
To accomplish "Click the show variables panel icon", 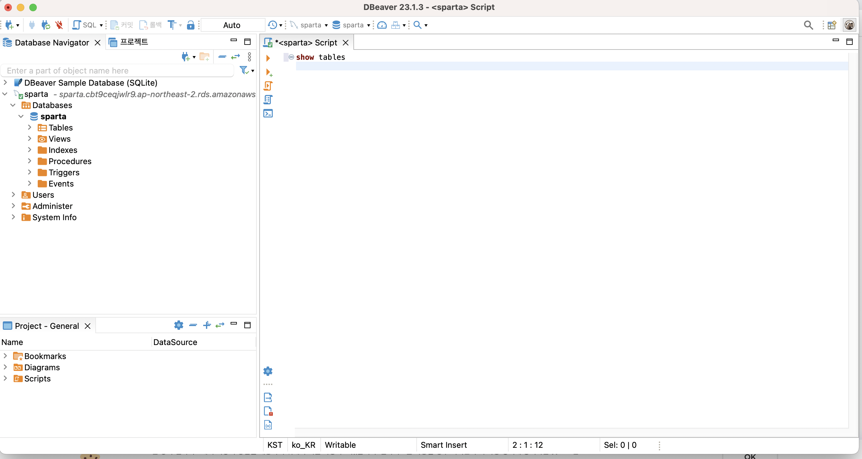I will tap(268, 424).
